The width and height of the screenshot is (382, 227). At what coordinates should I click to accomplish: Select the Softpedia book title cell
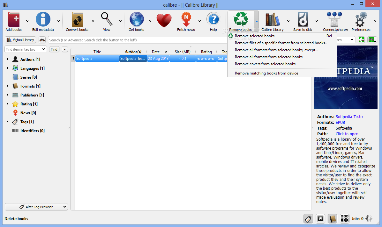point(97,59)
